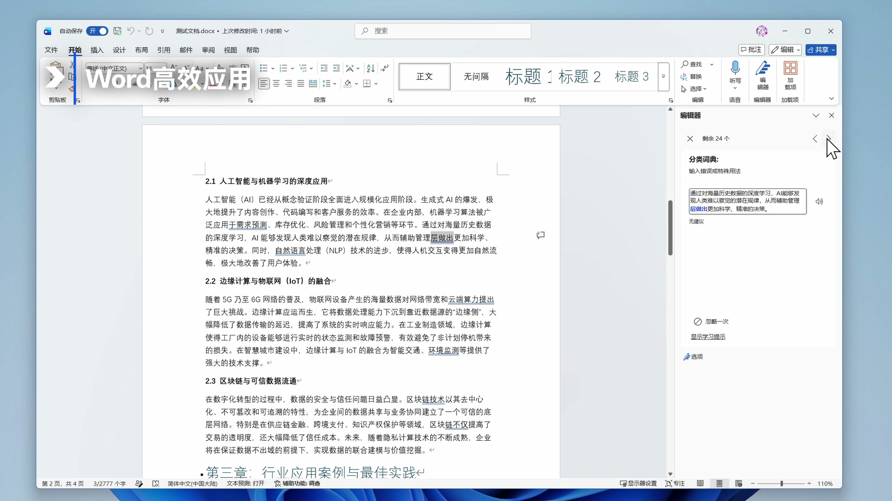Click the Asian layout icon
This screenshot has height=501, width=892.
pyautogui.click(x=350, y=69)
